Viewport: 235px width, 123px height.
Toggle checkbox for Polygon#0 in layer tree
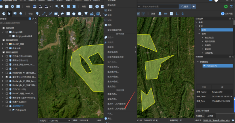pos(10,110)
